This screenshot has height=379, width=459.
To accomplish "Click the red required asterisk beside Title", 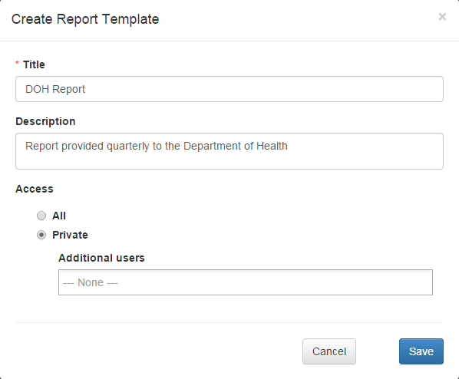I will [18, 63].
